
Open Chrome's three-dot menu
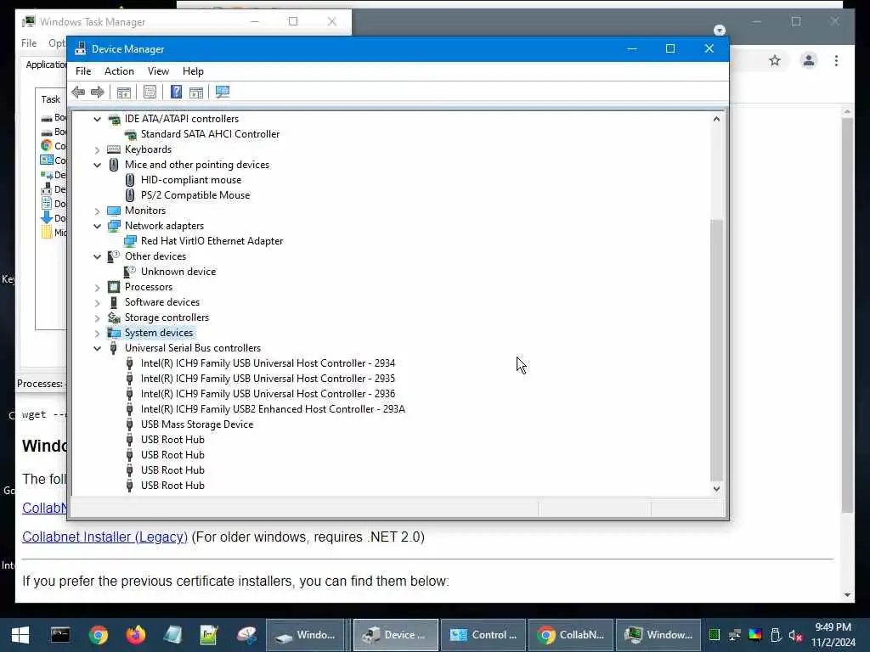click(x=836, y=60)
